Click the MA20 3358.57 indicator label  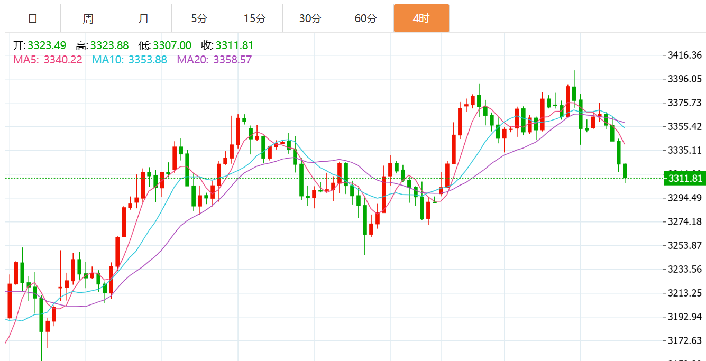214,60
